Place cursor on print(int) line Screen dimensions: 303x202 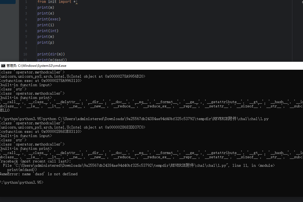[48, 31]
